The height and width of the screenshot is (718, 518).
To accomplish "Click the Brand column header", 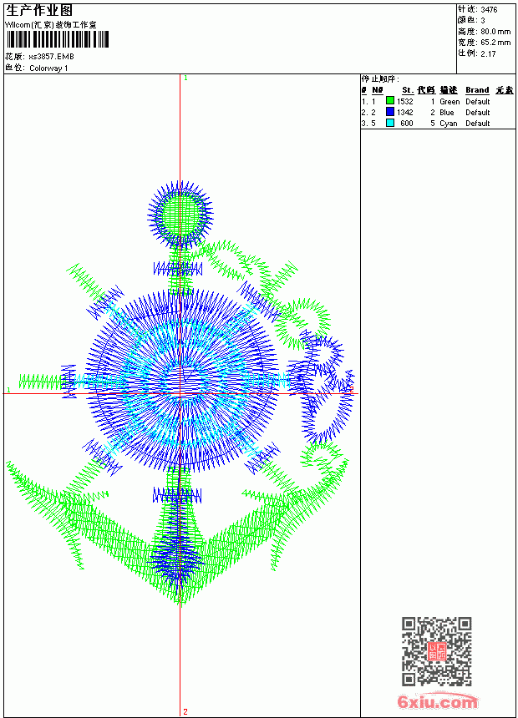I will click(477, 90).
